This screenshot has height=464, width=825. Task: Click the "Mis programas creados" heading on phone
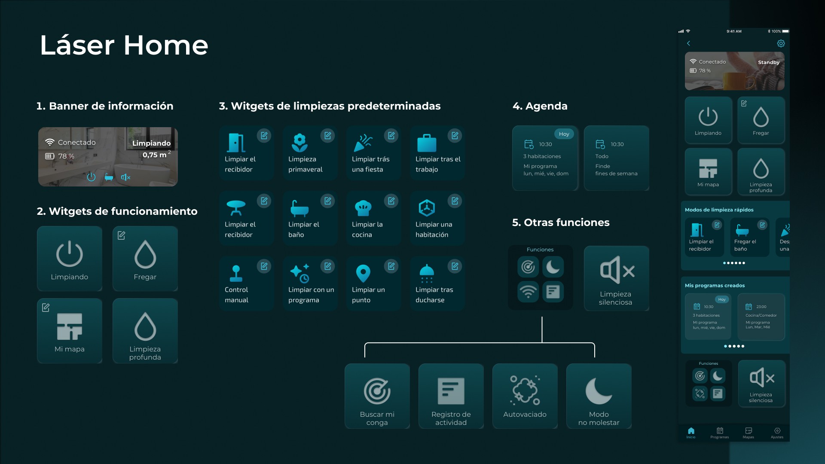(x=715, y=285)
